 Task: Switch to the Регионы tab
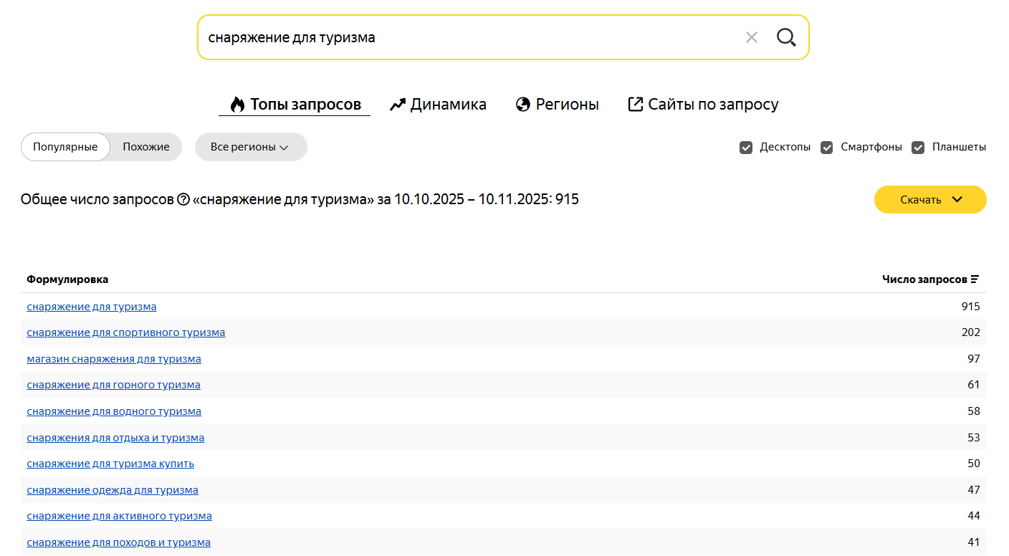pyautogui.click(x=567, y=105)
